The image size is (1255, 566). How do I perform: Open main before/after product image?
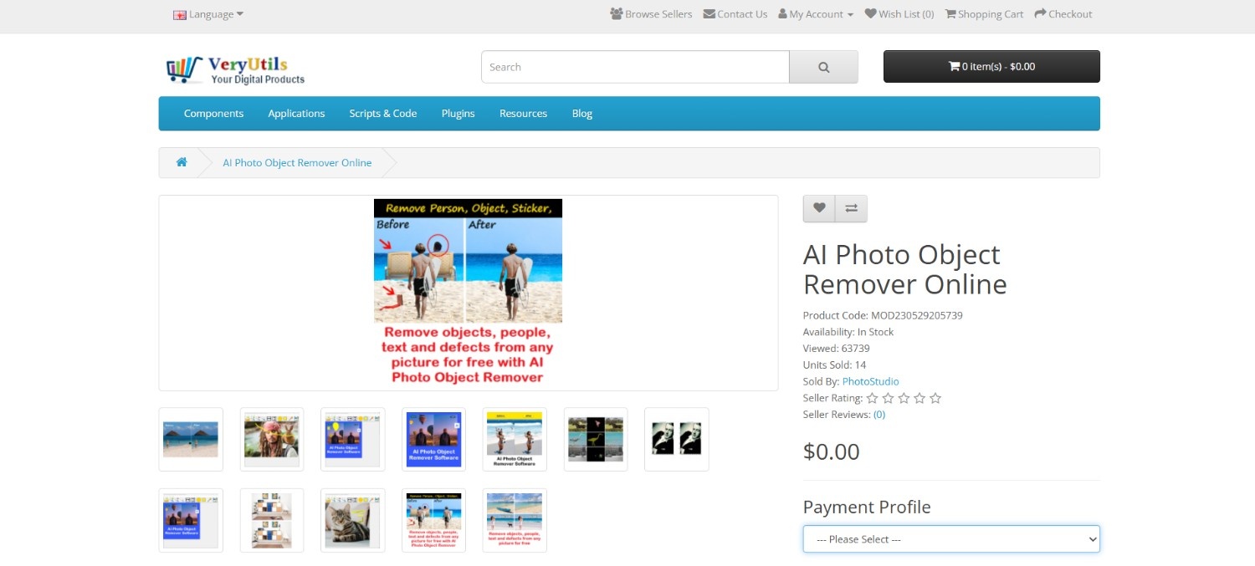pyautogui.click(x=468, y=292)
